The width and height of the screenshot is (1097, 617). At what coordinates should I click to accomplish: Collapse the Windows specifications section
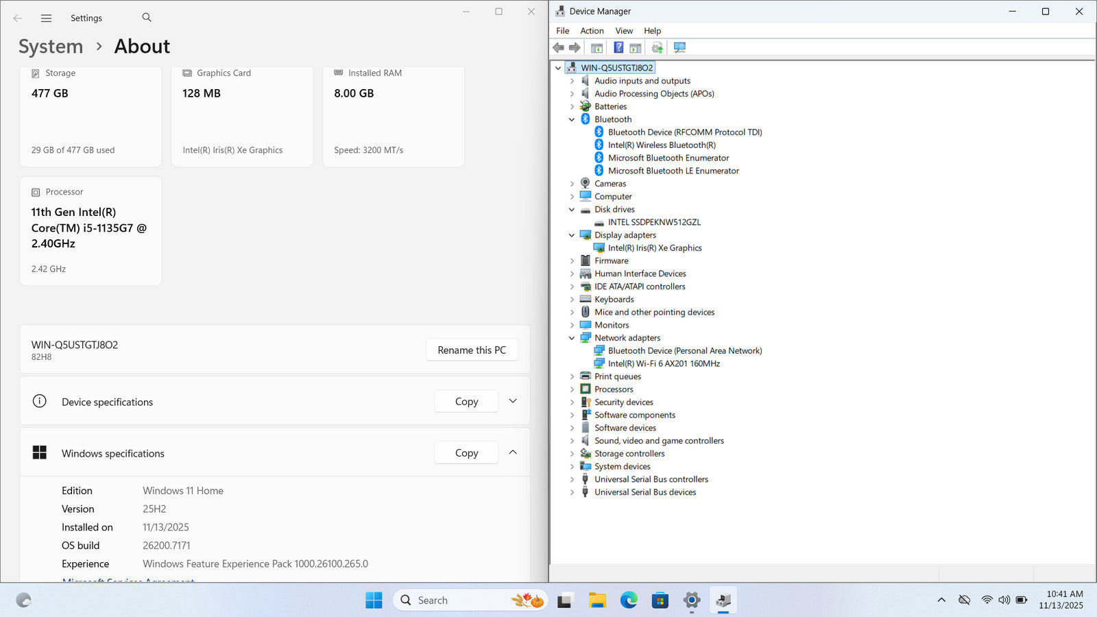tap(513, 452)
